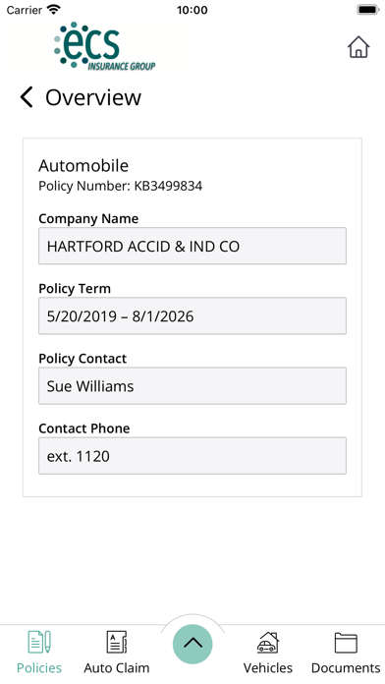This screenshot has width=385, height=684.
Task: Open the Auto Claim form icon
Action: coord(117,642)
